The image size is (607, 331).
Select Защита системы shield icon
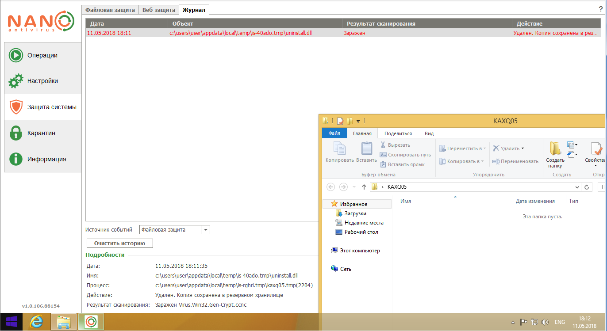click(16, 107)
